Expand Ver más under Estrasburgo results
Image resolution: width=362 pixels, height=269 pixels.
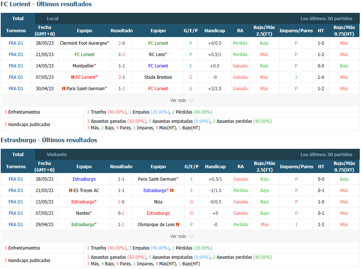pyautogui.click(x=182, y=236)
